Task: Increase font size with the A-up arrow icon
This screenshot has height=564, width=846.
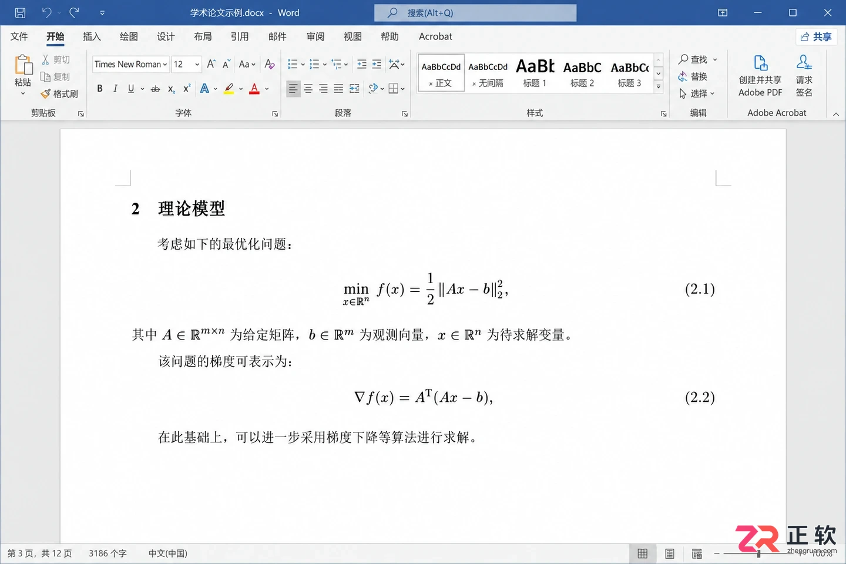Action: pyautogui.click(x=211, y=64)
